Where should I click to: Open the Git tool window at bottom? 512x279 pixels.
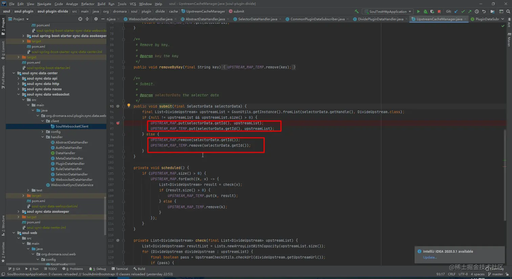click(x=15, y=269)
